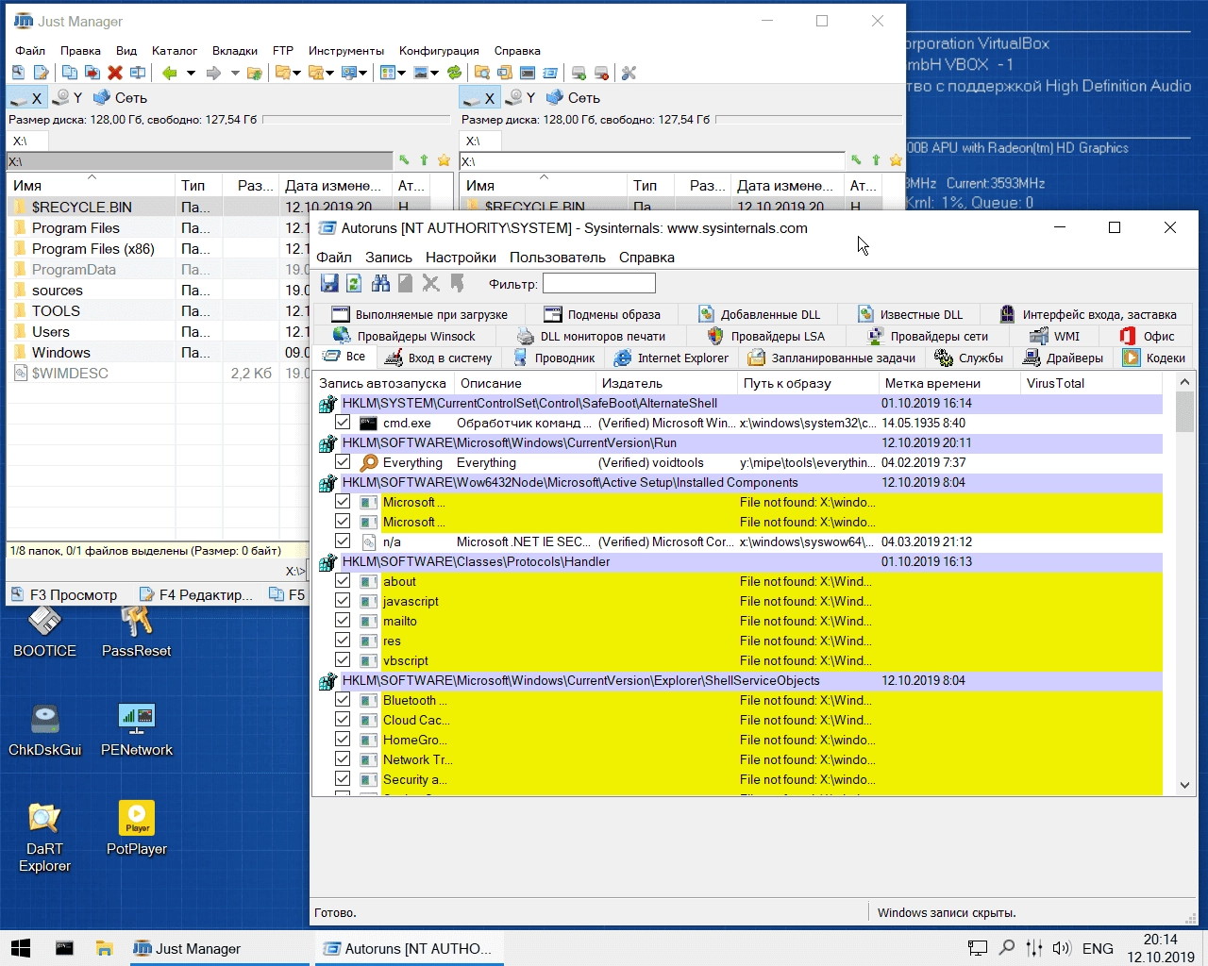This screenshot has height=966, width=1208.
Task: Click the disconnect network drive icon in Just Manager
Action: pyautogui.click(x=601, y=73)
